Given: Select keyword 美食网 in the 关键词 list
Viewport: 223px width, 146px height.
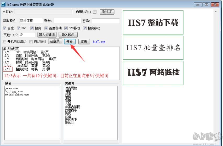Looking at the screenshot, I should tap(69, 123).
